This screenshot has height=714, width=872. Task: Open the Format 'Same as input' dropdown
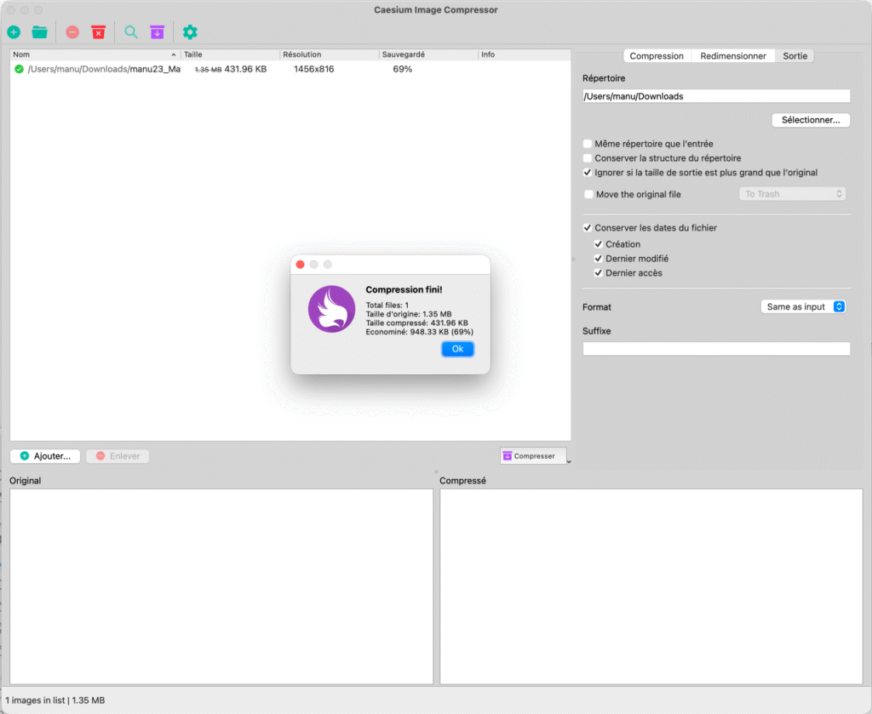[803, 306]
